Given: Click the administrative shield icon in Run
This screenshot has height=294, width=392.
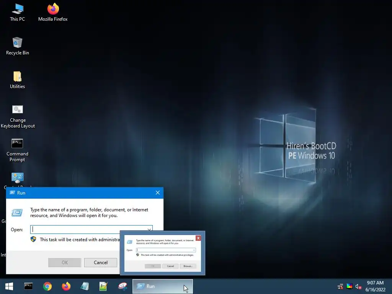Looking at the screenshot, I should point(33,239).
